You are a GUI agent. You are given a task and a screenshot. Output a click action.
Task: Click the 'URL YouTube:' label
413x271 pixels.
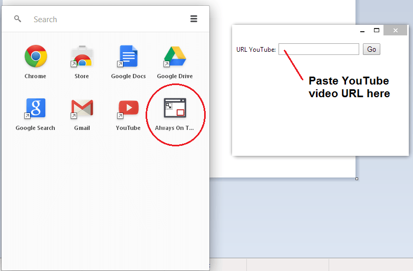point(256,50)
